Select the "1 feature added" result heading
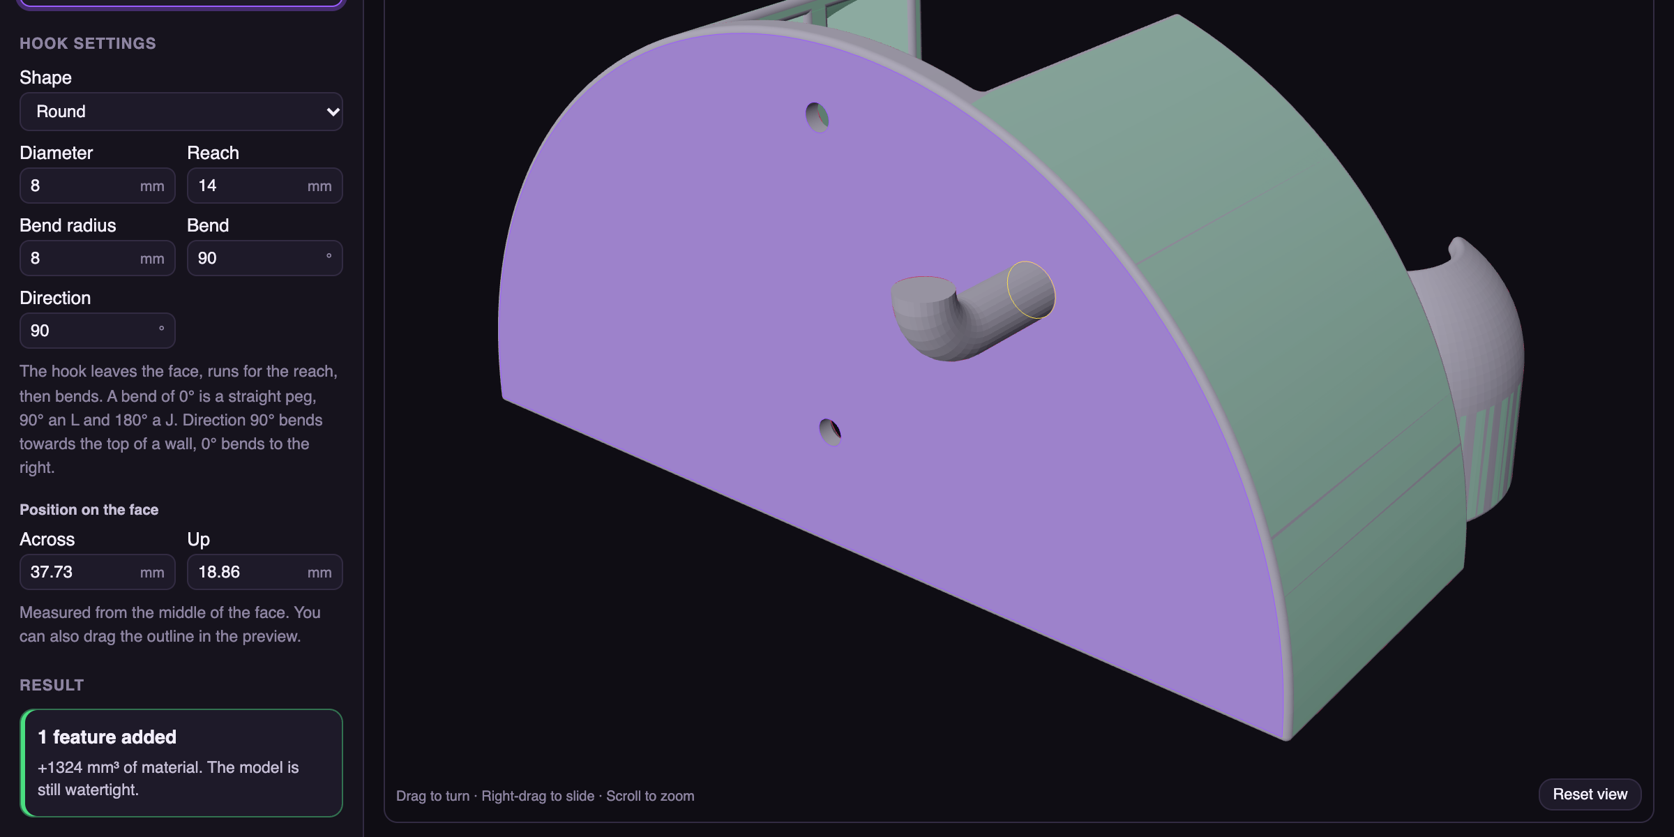Image resolution: width=1674 pixels, height=837 pixels. pyautogui.click(x=107, y=737)
